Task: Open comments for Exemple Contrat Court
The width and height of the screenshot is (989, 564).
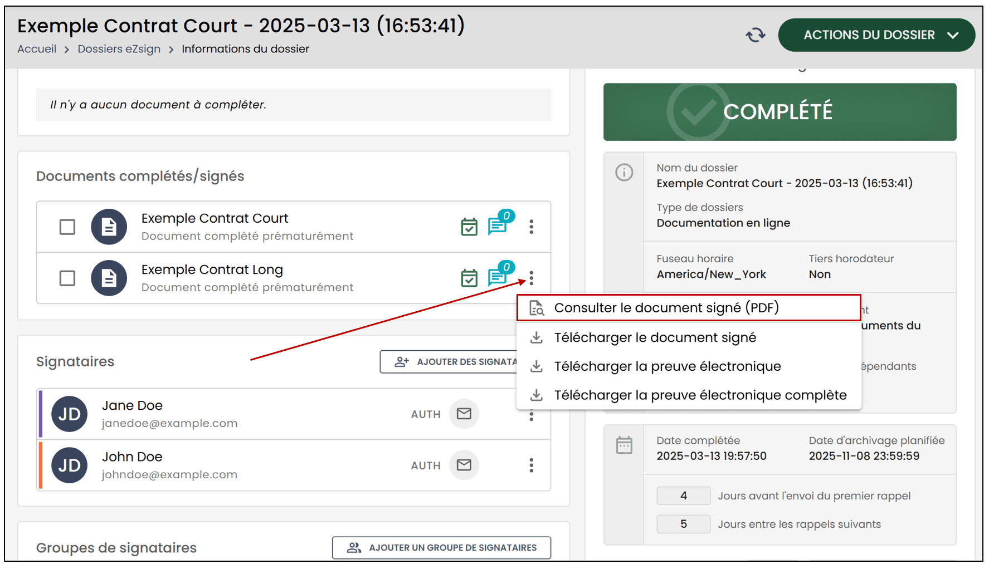Action: (497, 226)
